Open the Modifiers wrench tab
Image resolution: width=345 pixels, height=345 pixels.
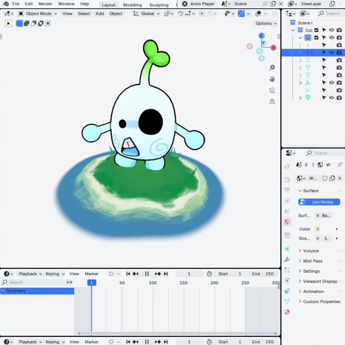click(x=287, y=259)
